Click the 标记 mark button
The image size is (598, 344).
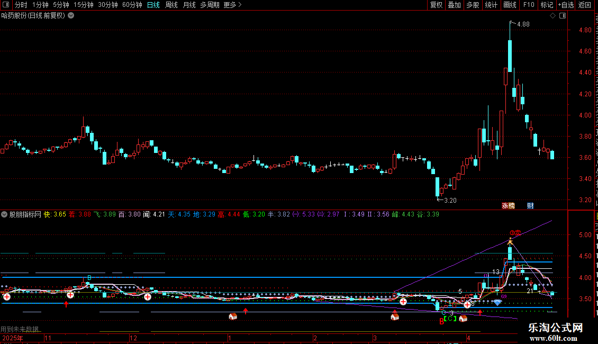547,5
